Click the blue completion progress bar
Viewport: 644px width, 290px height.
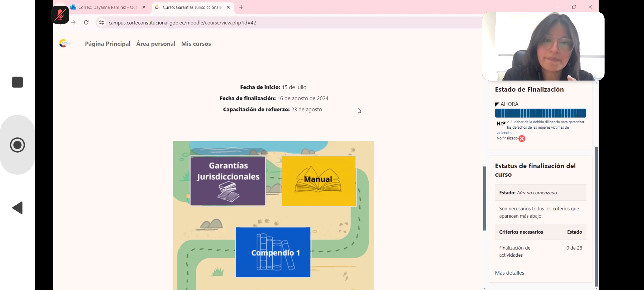coord(540,113)
